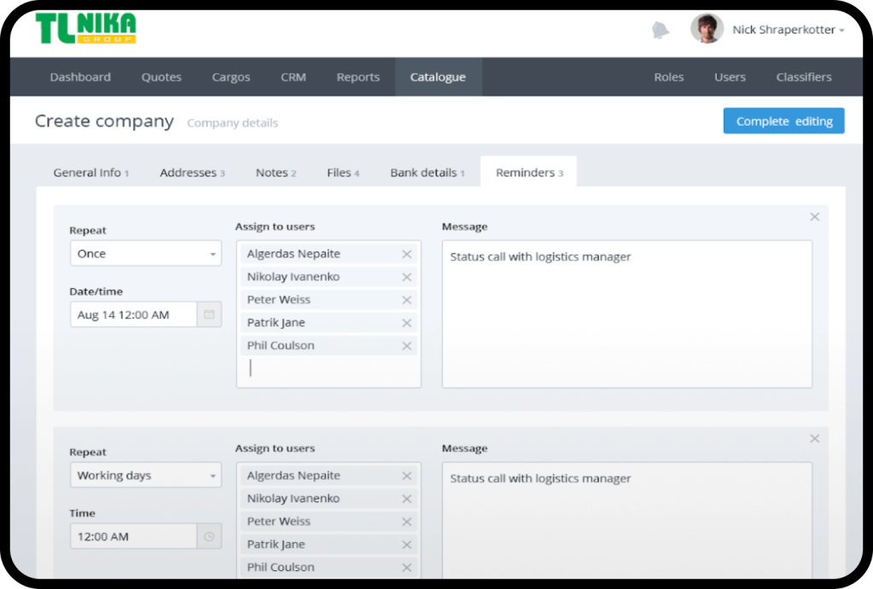Open the Repeat dropdown set to Once

[x=145, y=253]
